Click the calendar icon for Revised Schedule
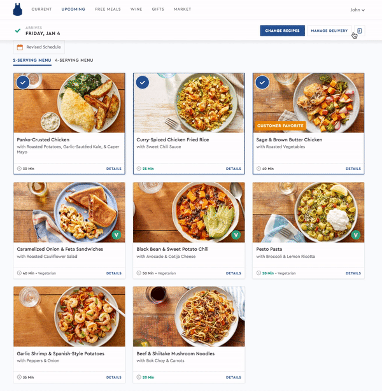The height and width of the screenshot is (391, 382). pyautogui.click(x=20, y=47)
